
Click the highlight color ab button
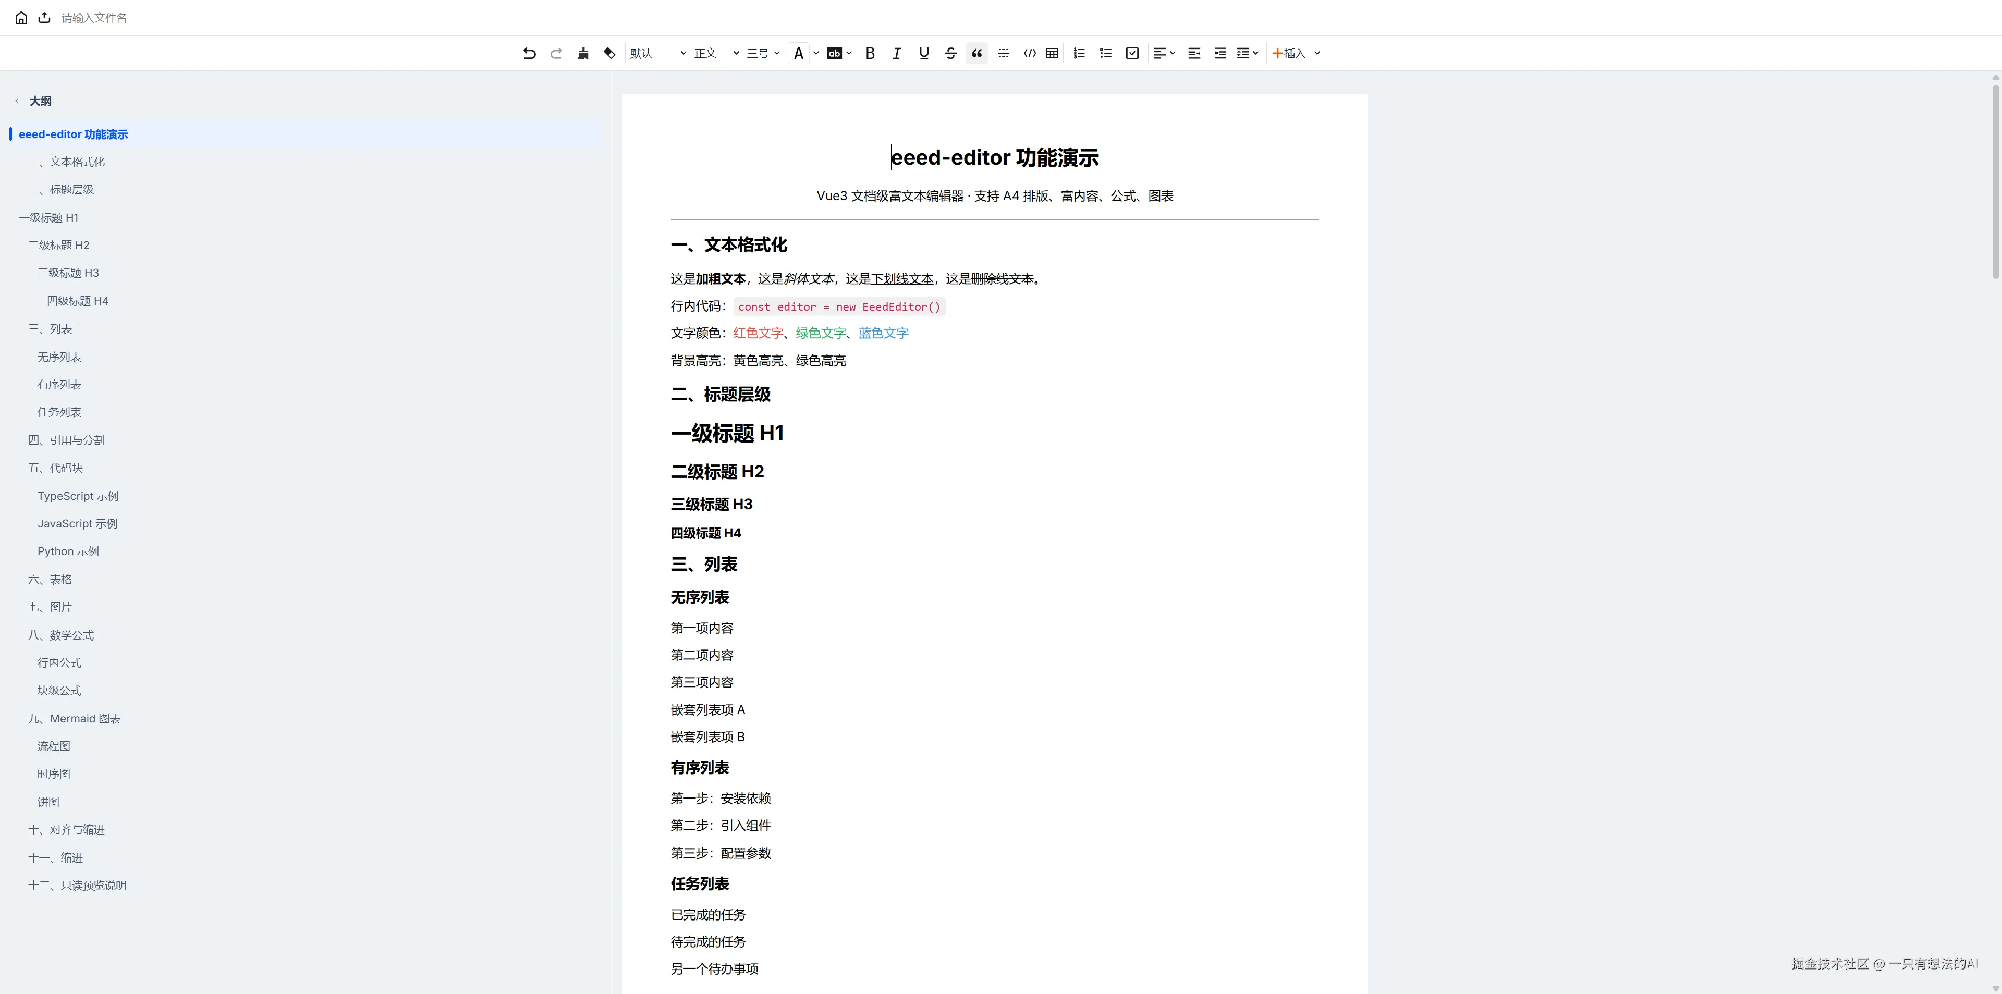(834, 53)
